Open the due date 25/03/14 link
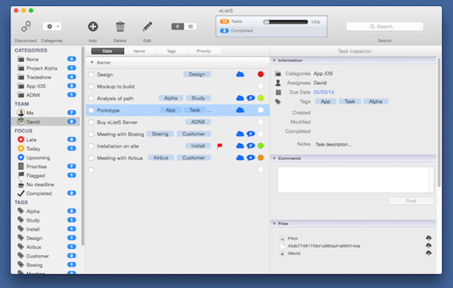 [x=324, y=92]
